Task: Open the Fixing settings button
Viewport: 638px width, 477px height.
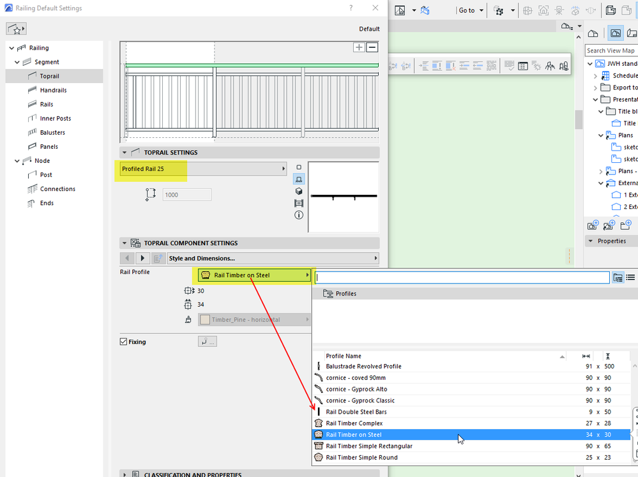Action: (x=207, y=342)
